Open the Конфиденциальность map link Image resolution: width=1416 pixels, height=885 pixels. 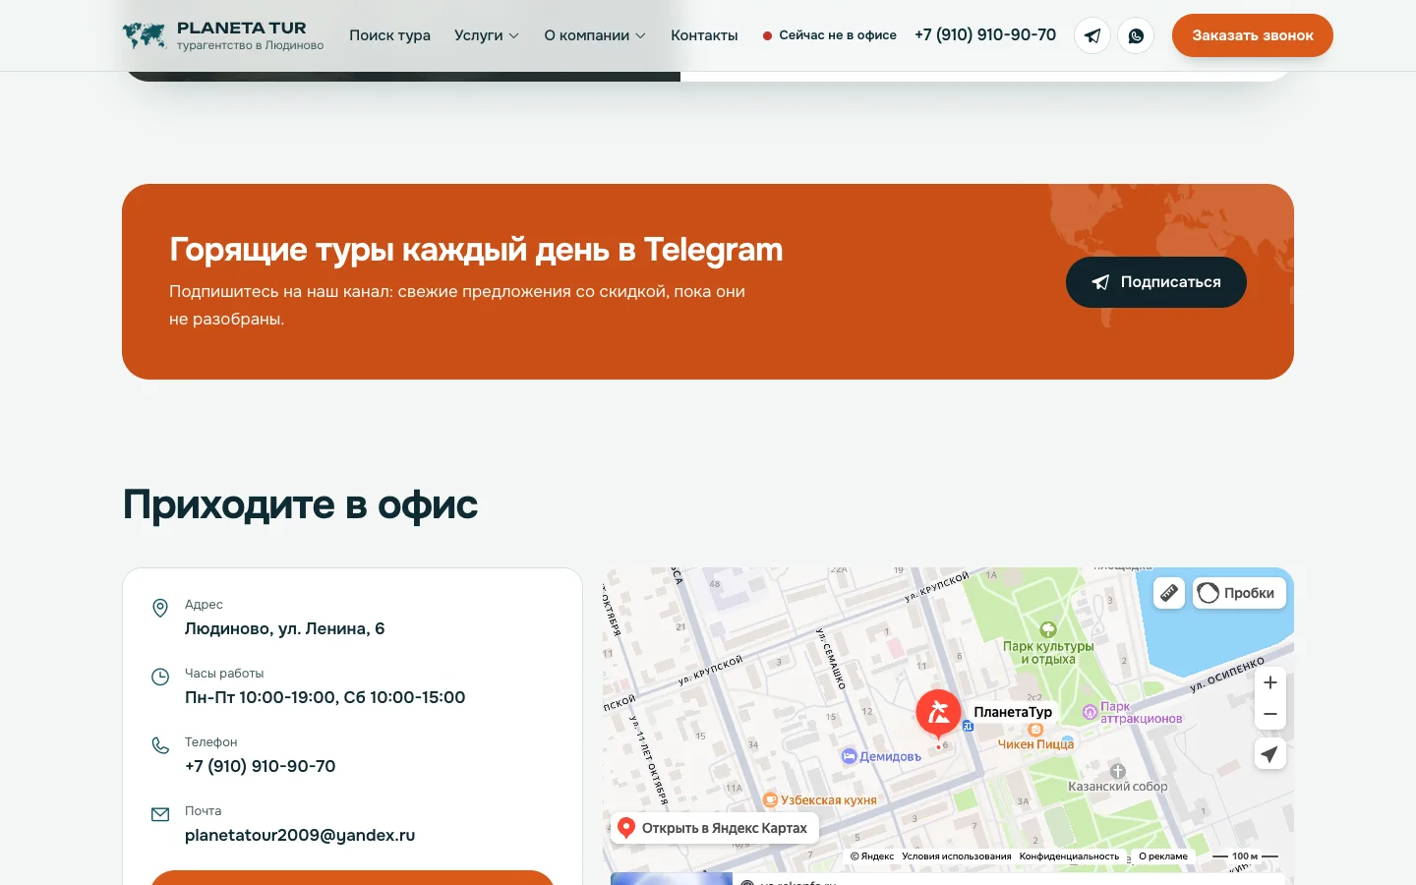tap(1069, 856)
